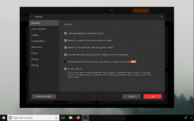This screenshot has height=121, width=194.
Task: Show hidden system tray icons
Action: (x=191, y=118)
